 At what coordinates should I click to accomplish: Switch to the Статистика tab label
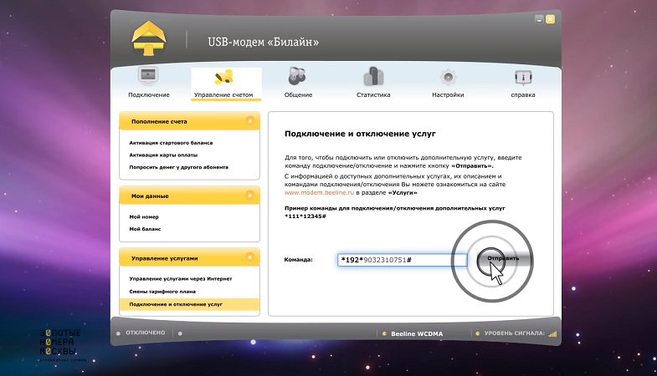(373, 95)
